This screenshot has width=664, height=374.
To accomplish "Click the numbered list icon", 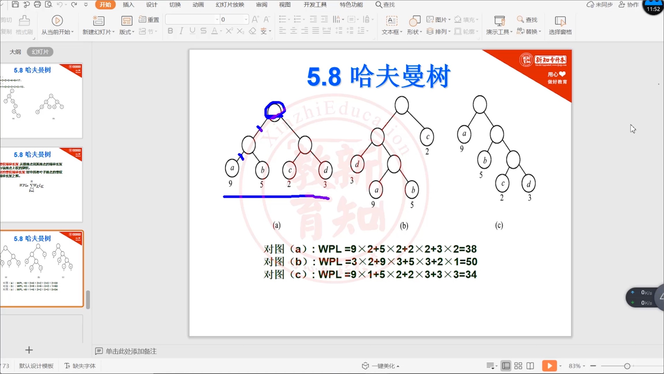I will (x=297, y=19).
